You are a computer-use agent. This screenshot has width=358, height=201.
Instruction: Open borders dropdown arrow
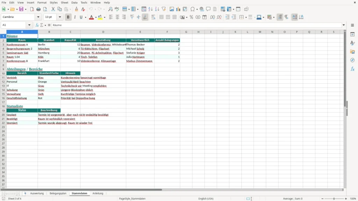click(x=246, y=17)
